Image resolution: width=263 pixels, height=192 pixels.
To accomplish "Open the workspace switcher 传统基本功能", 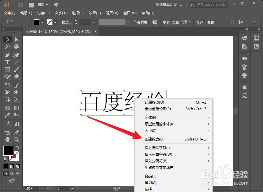I will click(169, 5).
